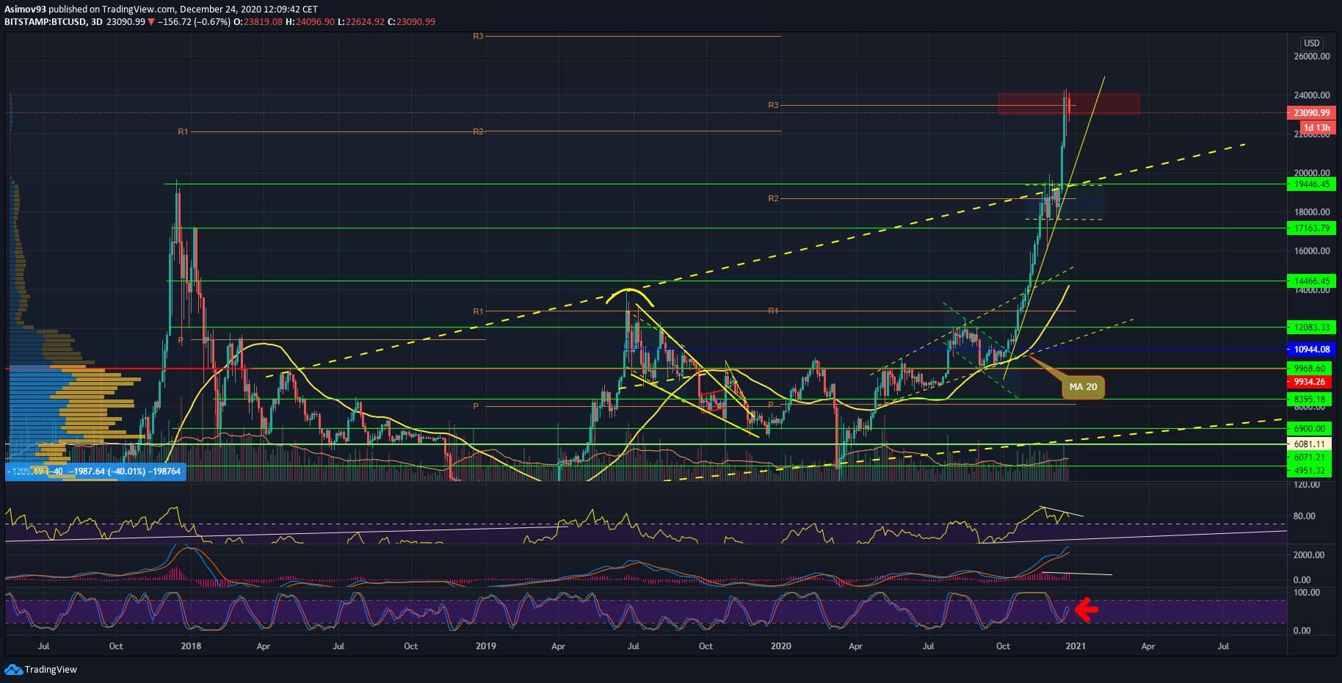Click the current price label 23090.99

[1311, 113]
